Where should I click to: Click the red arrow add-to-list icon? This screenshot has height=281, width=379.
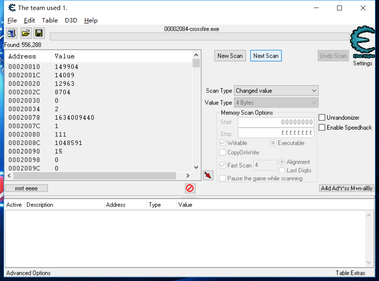pos(208,175)
